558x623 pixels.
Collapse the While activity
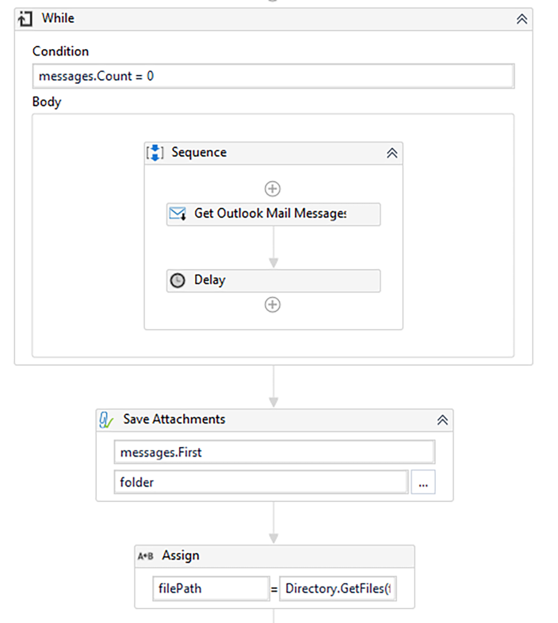point(521,19)
